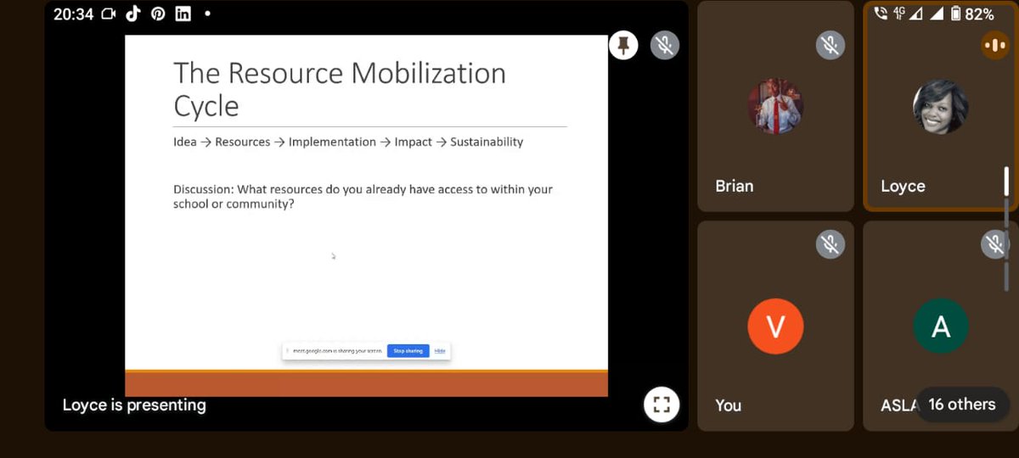Select the name label Loyce

pos(903,186)
